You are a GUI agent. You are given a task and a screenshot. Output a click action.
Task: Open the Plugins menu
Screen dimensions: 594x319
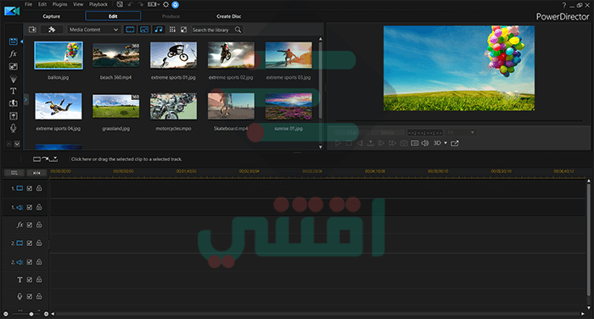[x=59, y=4]
